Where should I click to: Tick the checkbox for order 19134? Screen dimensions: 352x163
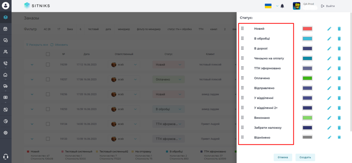(x=48, y=124)
